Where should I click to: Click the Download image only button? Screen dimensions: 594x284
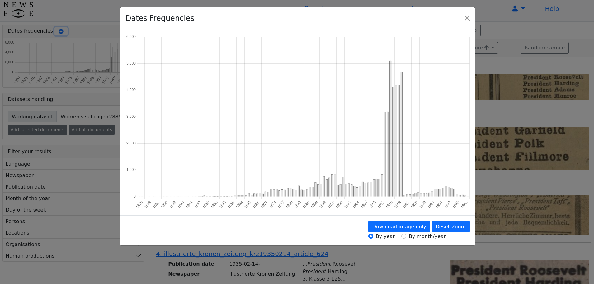click(x=399, y=227)
